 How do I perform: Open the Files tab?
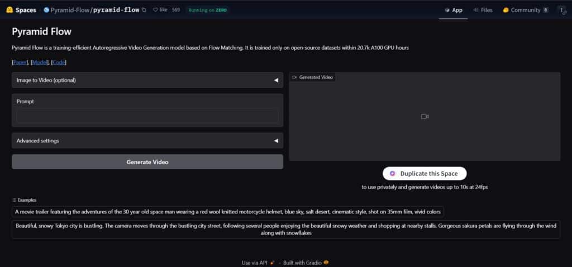click(x=483, y=10)
